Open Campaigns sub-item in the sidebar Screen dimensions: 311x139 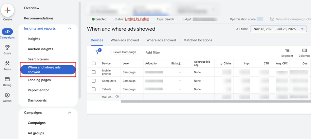coord(36,123)
